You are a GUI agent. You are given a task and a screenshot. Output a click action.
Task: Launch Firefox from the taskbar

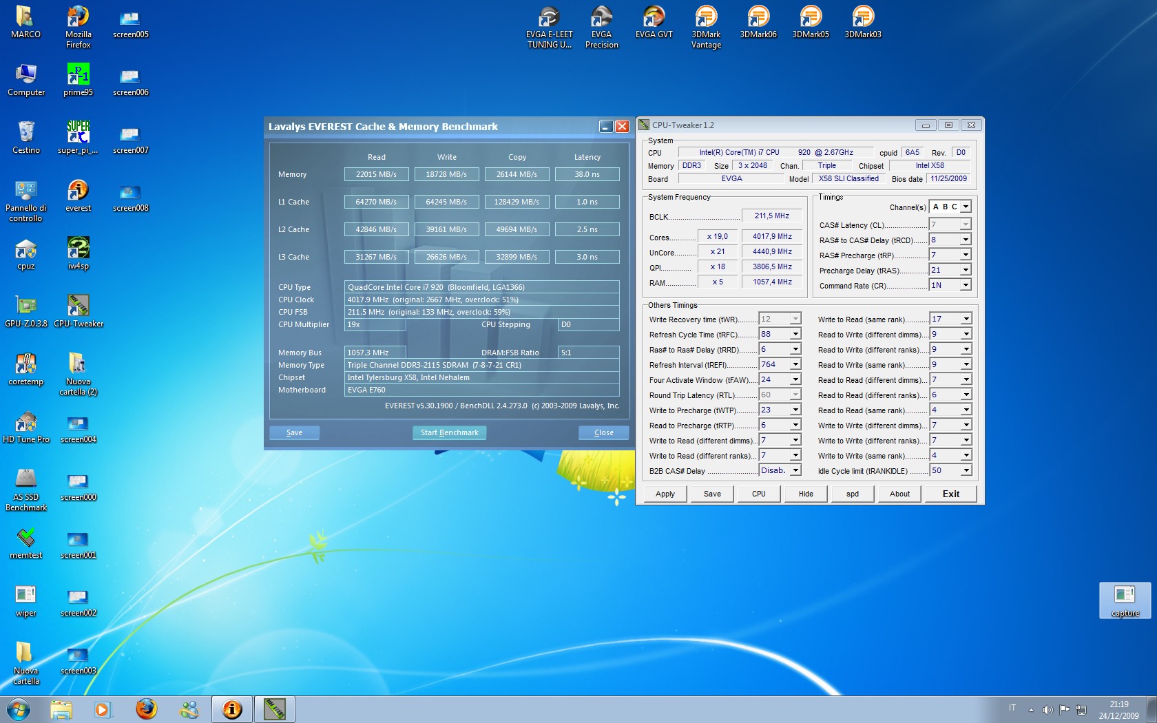coord(146,709)
